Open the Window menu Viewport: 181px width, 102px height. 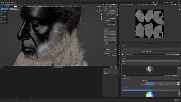click(x=12, y=3)
